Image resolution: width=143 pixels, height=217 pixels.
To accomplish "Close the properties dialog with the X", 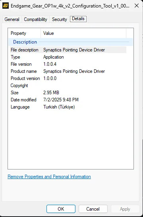I will 137,6.
